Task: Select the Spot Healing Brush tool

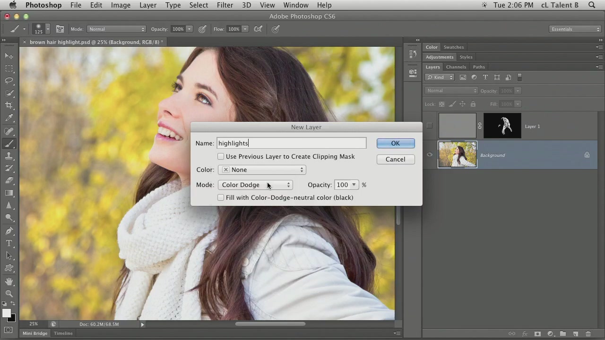Action: point(9,131)
